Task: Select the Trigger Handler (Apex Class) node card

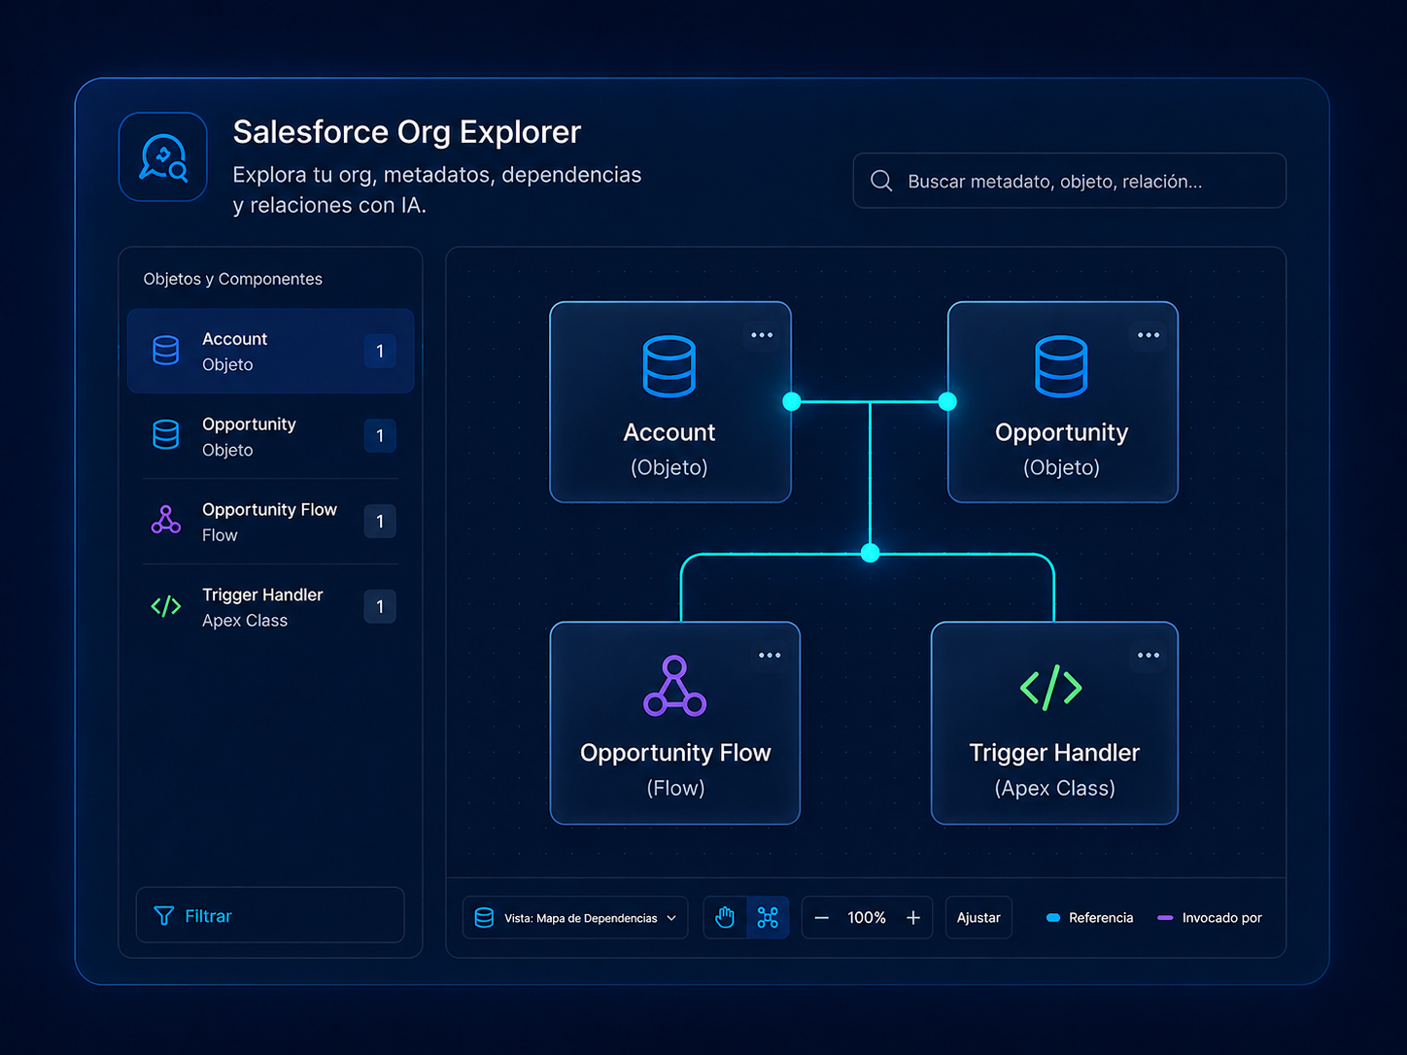Action: 1054,723
